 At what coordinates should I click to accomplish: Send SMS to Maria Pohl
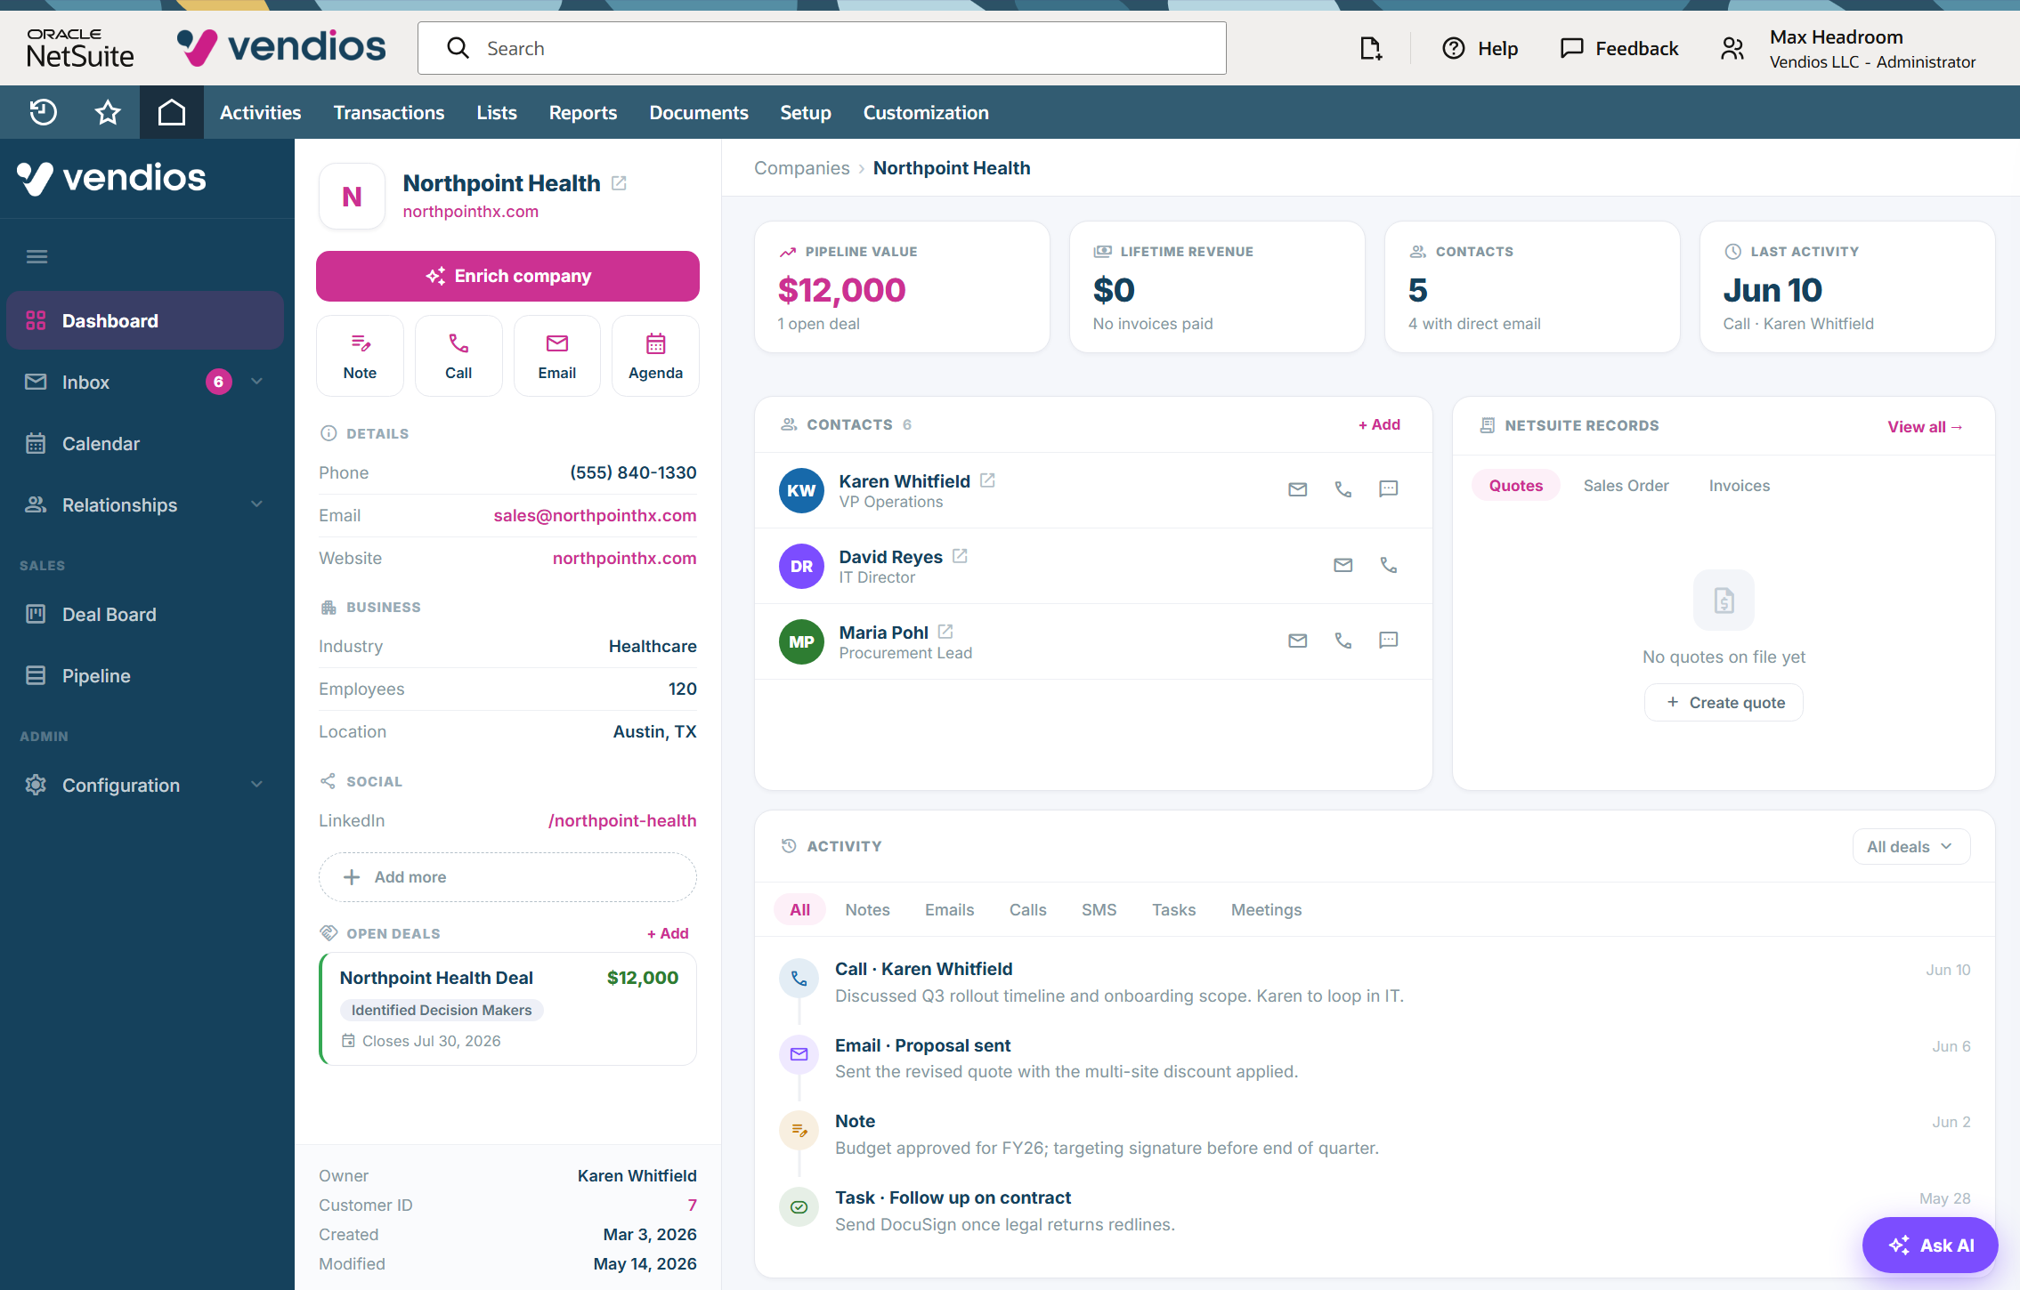pos(1389,641)
